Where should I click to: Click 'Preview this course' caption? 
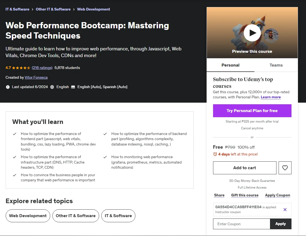(x=252, y=51)
